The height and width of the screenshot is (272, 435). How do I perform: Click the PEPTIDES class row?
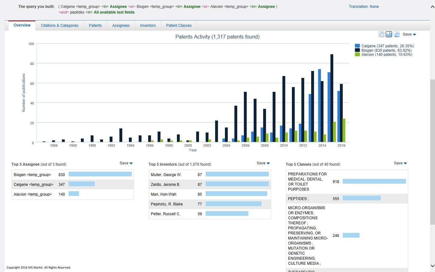[x=347, y=199]
